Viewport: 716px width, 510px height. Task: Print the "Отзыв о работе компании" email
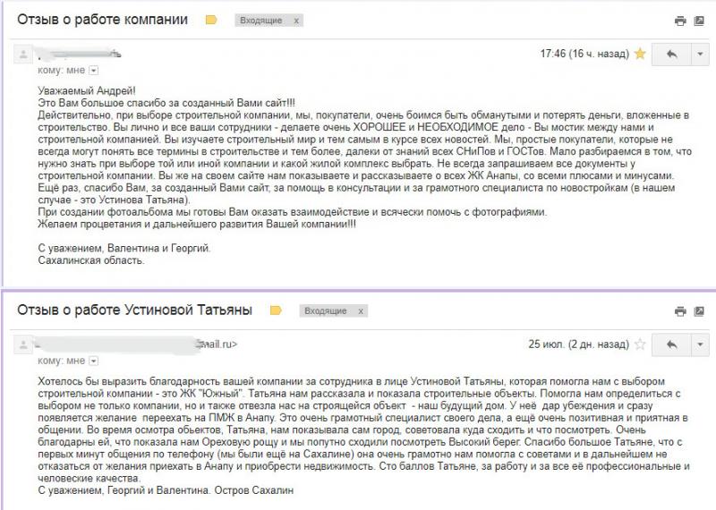point(680,20)
